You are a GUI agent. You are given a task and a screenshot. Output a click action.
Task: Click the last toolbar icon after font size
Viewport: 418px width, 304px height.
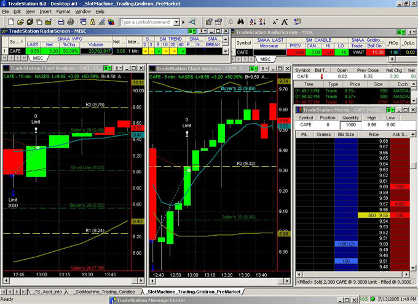point(297,22)
